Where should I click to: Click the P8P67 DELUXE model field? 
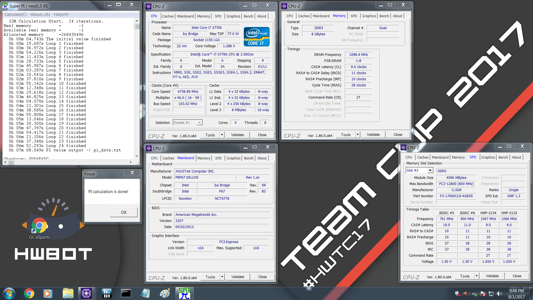205,177
